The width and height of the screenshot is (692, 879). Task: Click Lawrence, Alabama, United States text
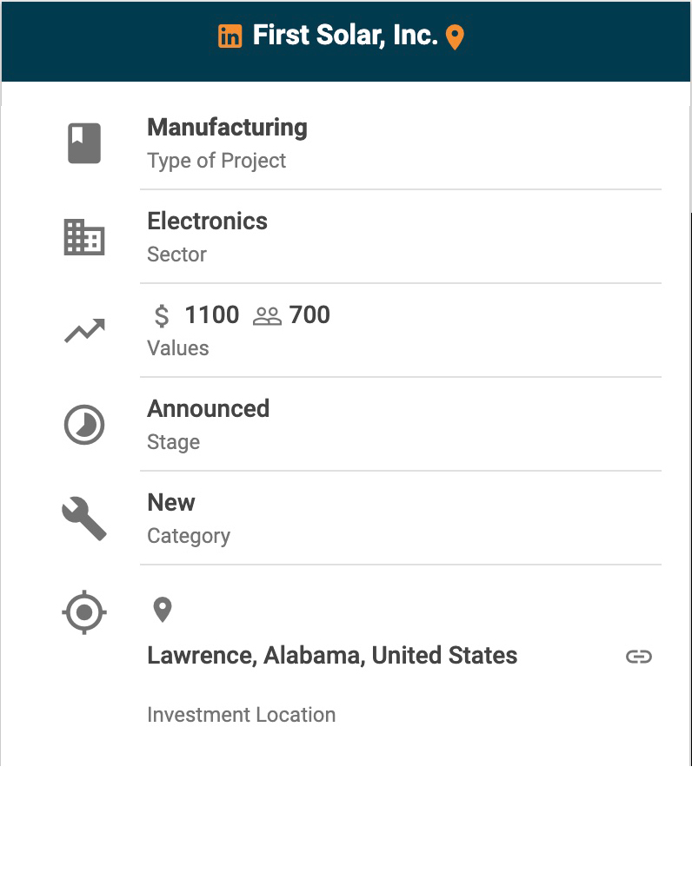(x=332, y=656)
